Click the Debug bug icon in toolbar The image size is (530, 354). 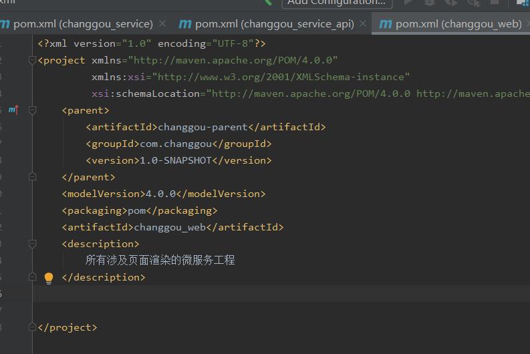pos(430,3)
